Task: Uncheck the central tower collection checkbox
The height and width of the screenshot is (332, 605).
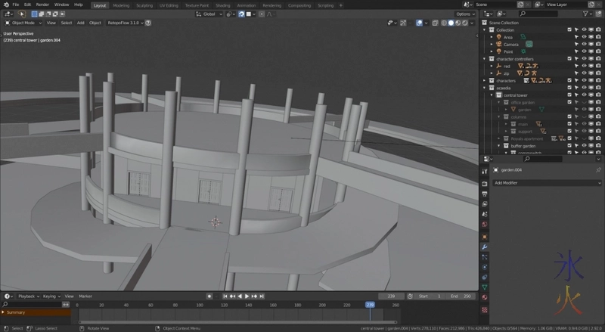Action: 569,95
